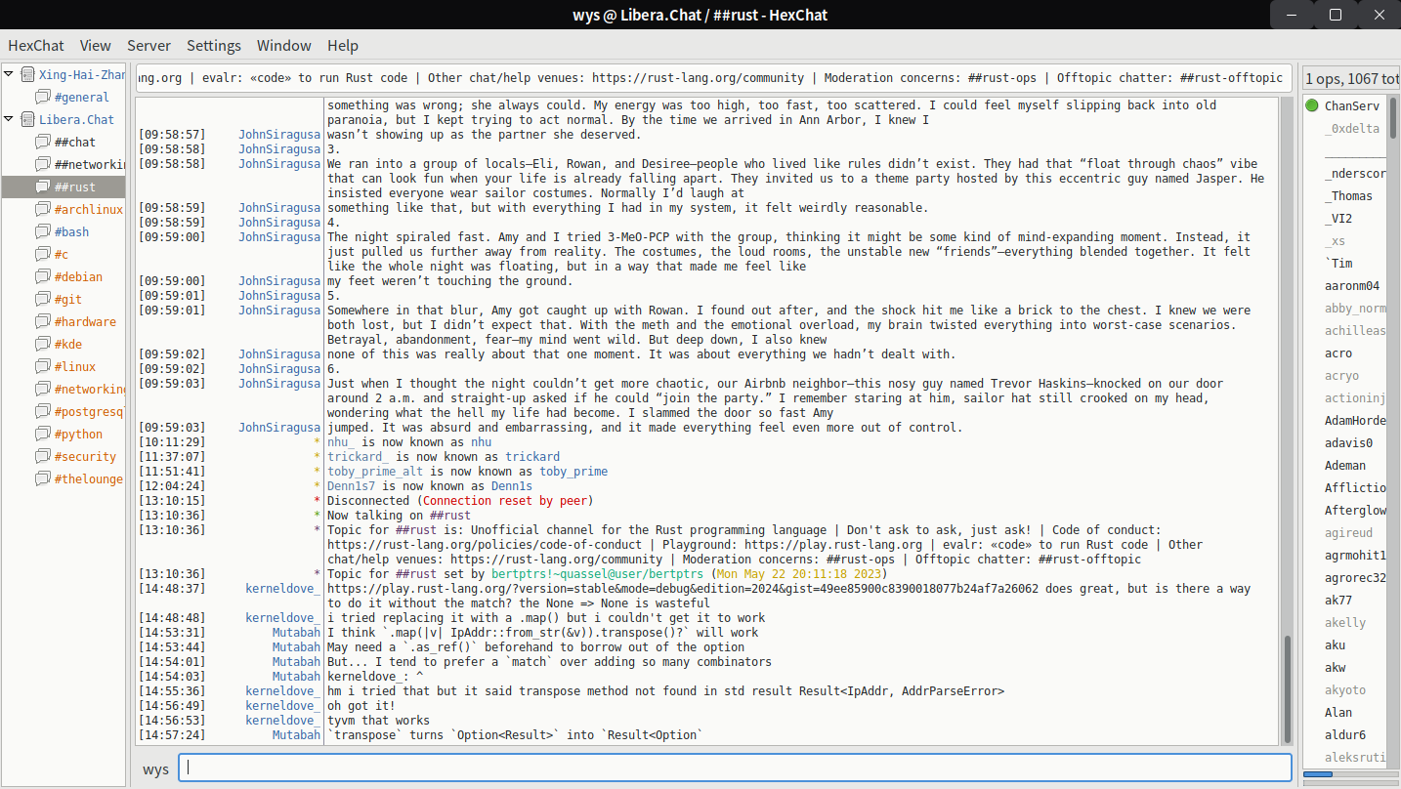Select acryo in the user list

(1341, 375)
